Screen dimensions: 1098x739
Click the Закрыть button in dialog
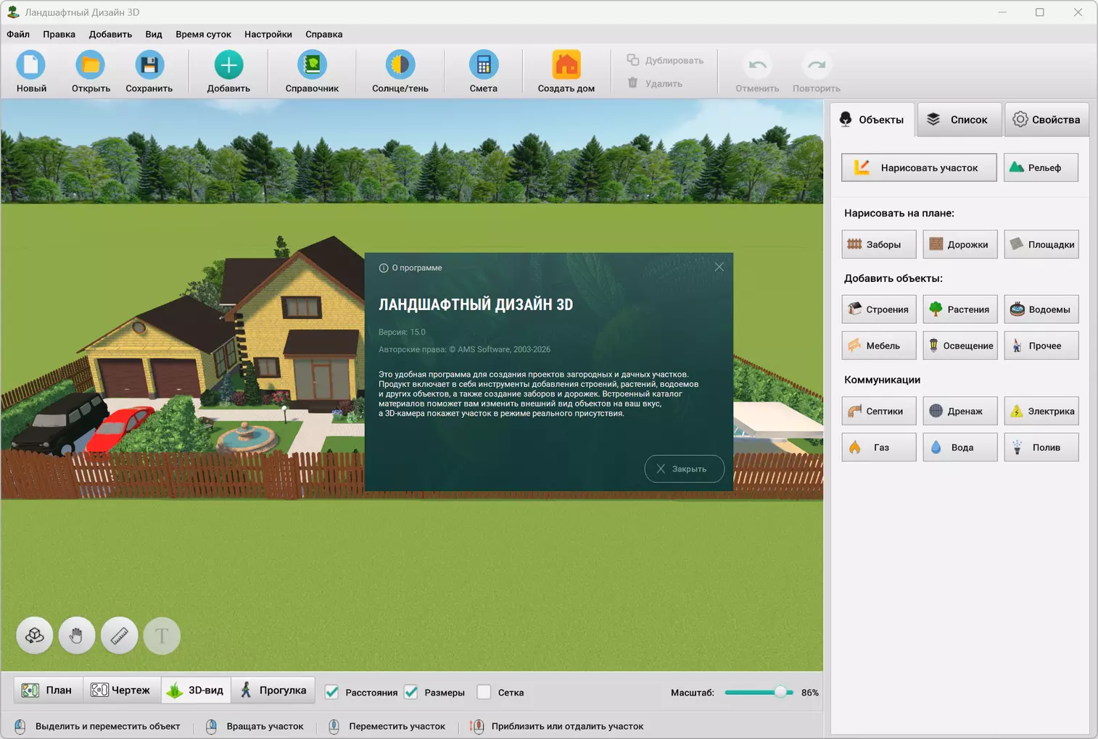tap(684, 469)
